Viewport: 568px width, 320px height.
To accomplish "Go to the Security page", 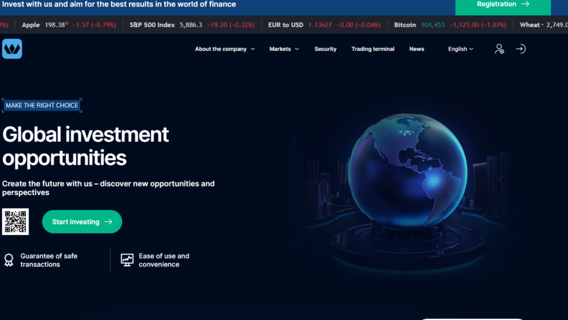I will click(325, 49).
